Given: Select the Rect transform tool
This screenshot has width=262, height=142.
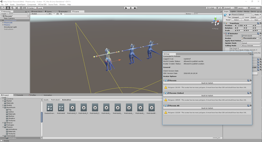Looking at the screenshot, I should point(21,8).
